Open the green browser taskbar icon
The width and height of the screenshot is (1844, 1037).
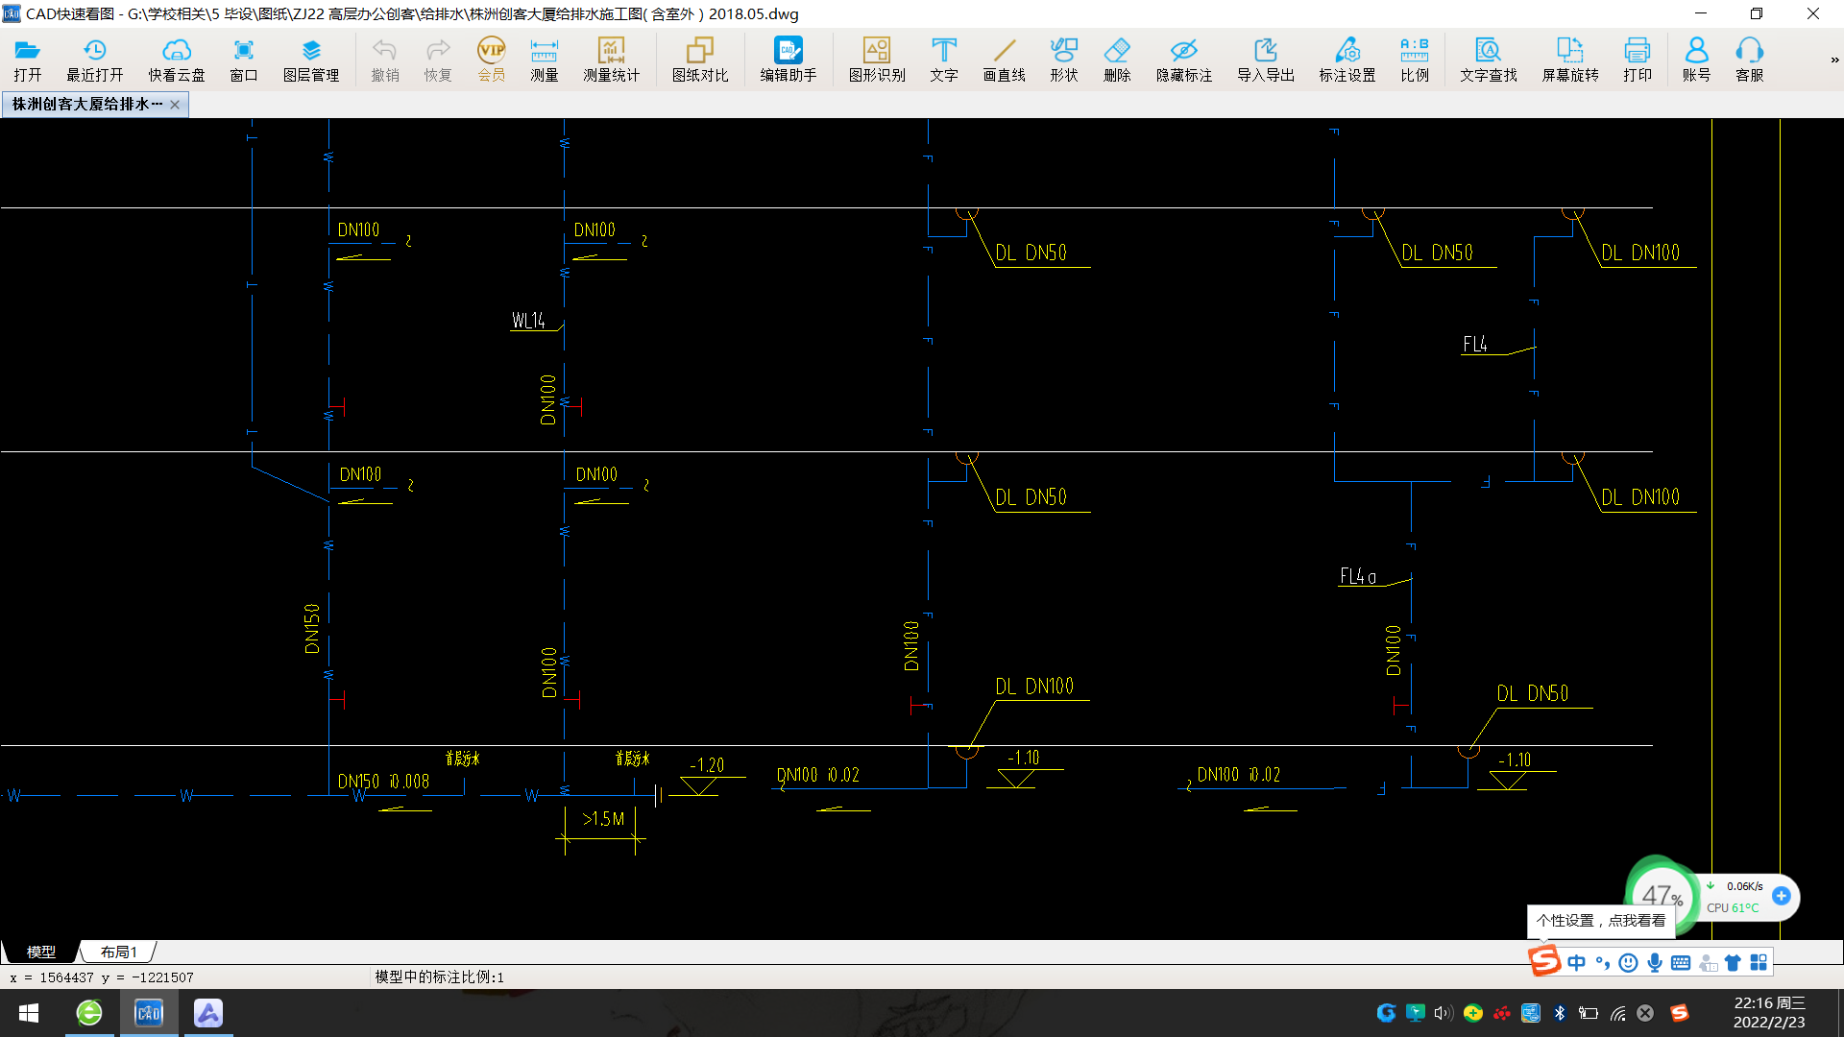pyautogui.click(x=89, y=1013)
